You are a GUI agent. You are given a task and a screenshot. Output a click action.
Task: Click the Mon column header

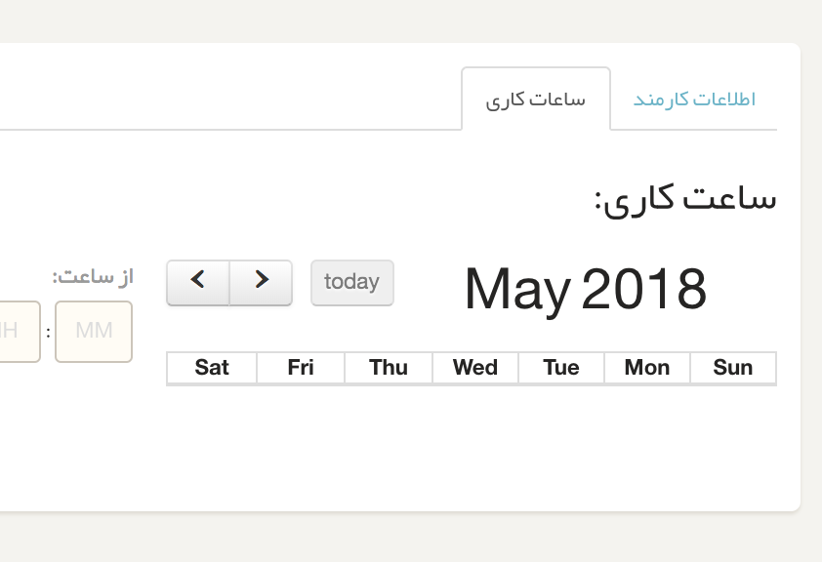pos(646,368)
